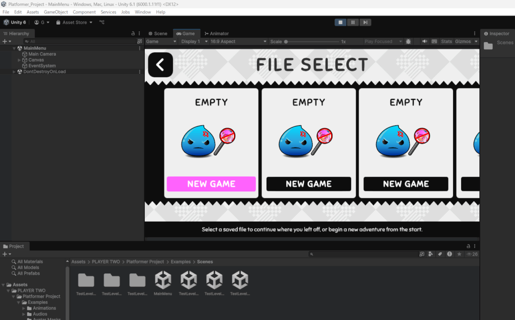
Task: Search by type in Project panel
Action: click(431, 254)
